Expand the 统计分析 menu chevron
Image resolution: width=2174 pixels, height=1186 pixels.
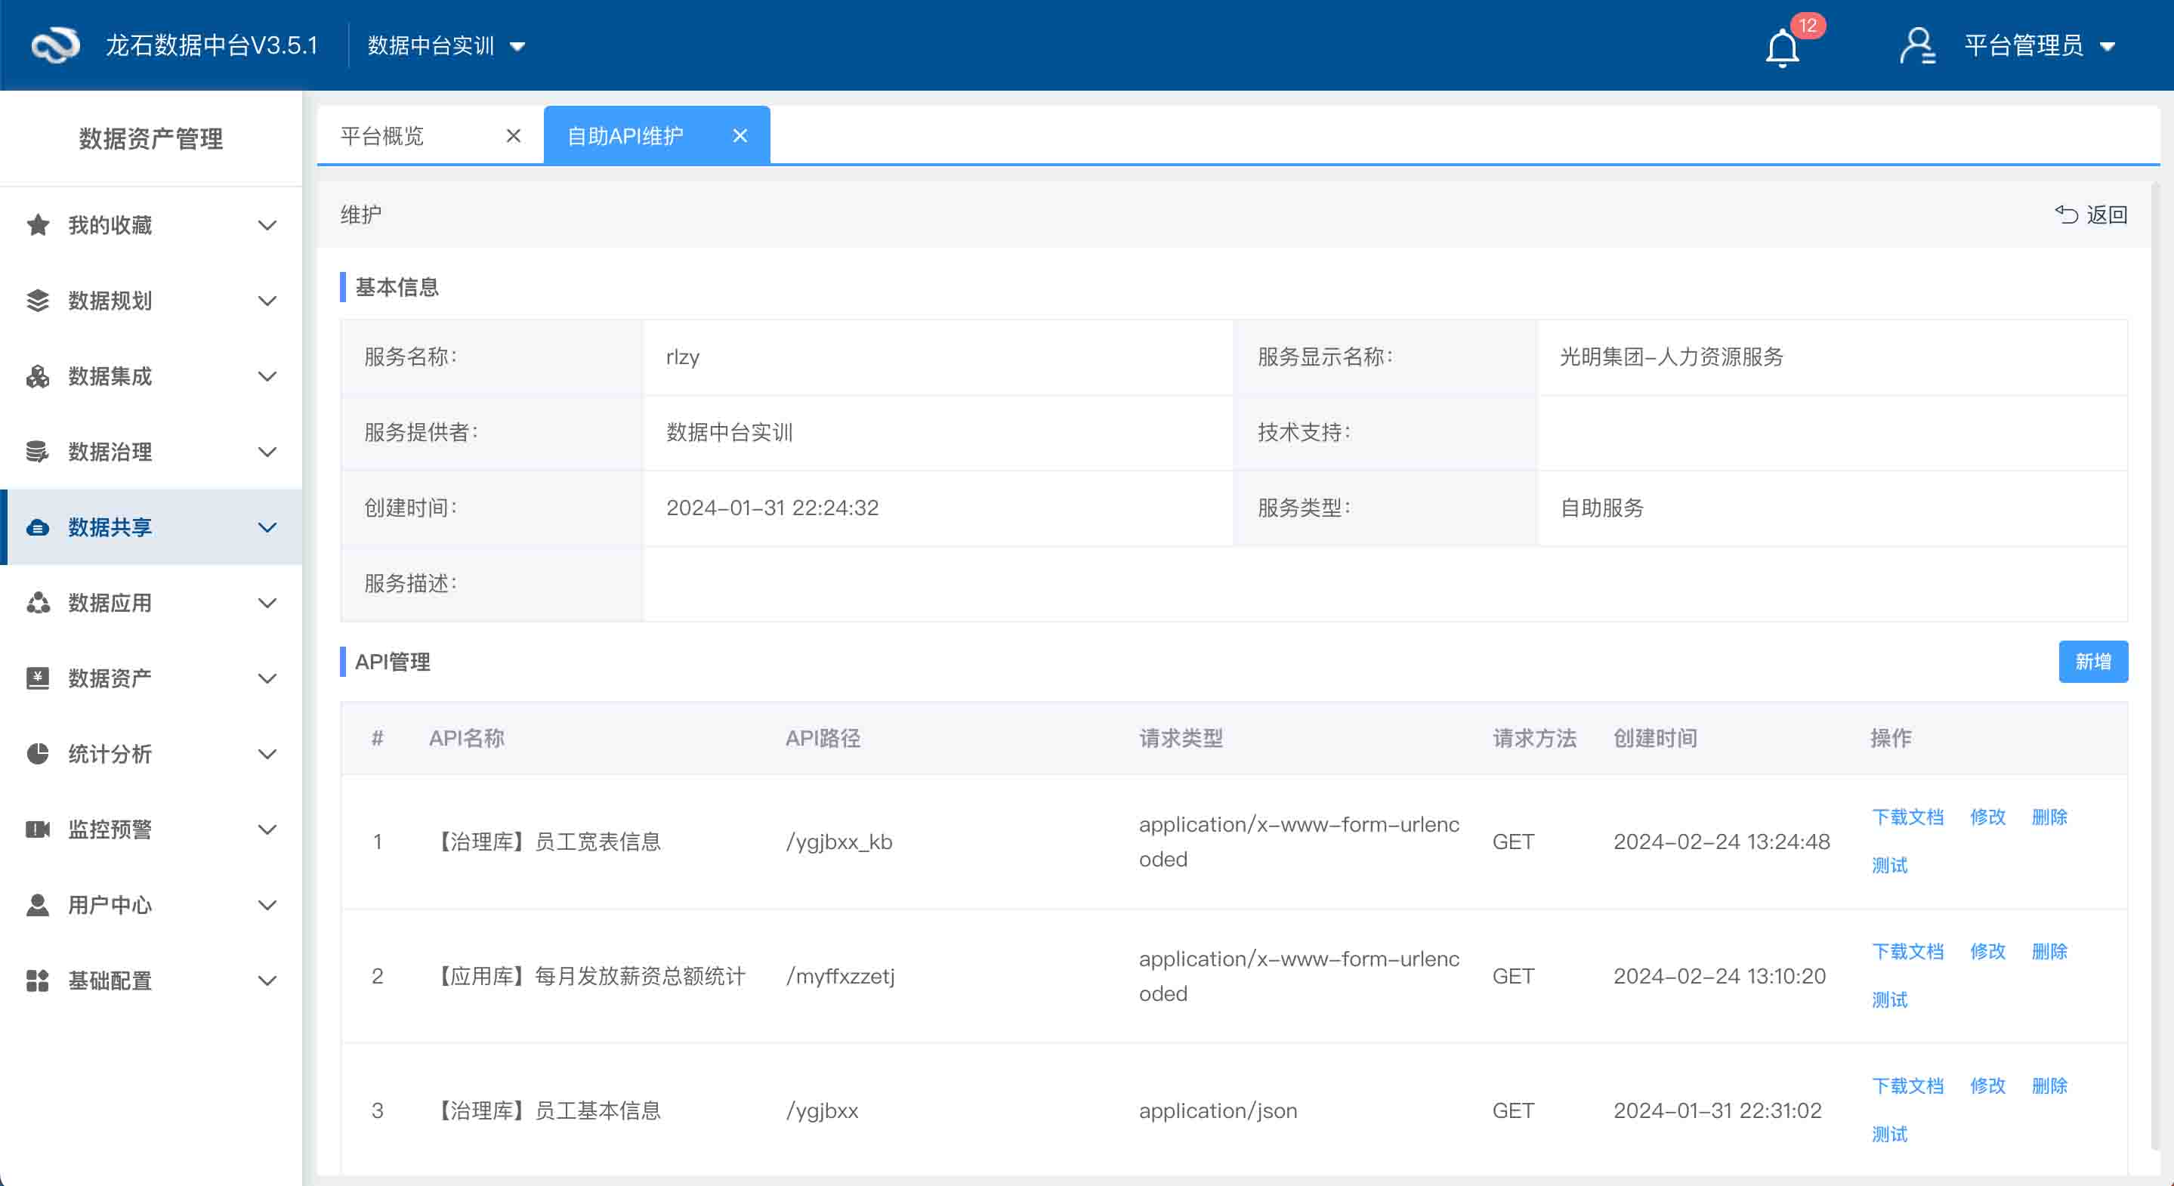[x=267, y=754]
